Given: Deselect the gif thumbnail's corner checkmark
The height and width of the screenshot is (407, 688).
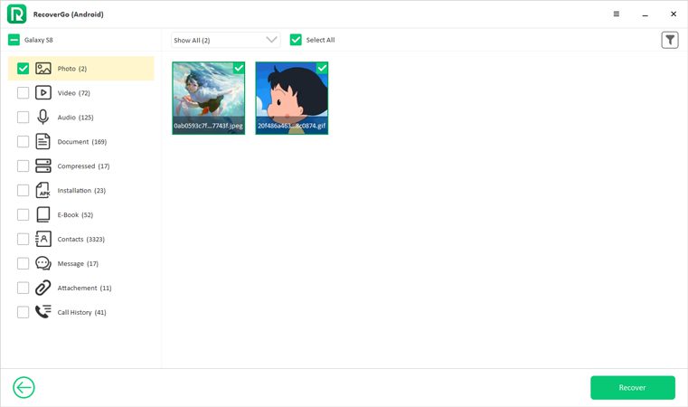Looking at the screenshot, I should [322, 68].
